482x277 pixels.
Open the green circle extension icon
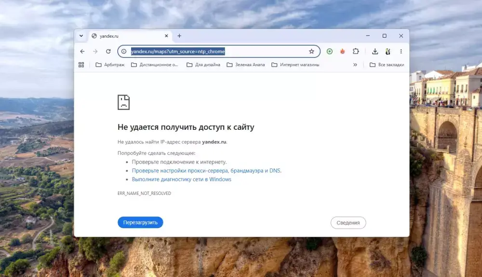coord(330,52)
